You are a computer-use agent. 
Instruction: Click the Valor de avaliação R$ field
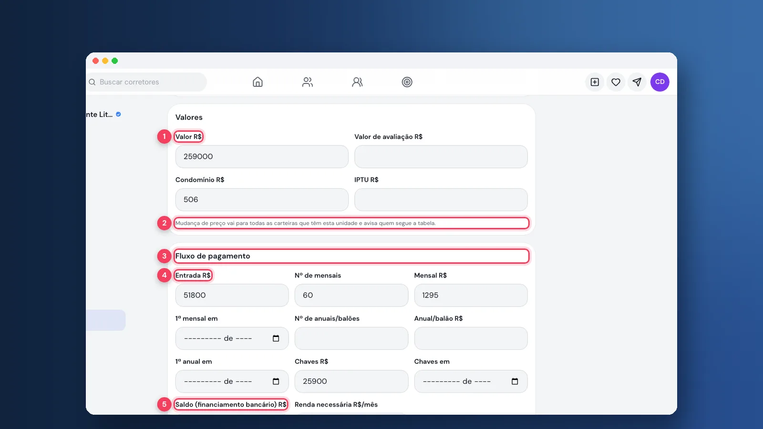[x=441, y=157]
